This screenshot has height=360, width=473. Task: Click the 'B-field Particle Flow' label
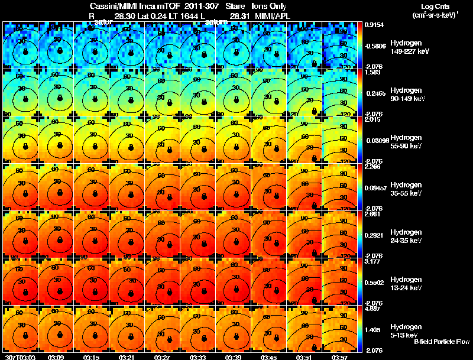tap(442, 342)
